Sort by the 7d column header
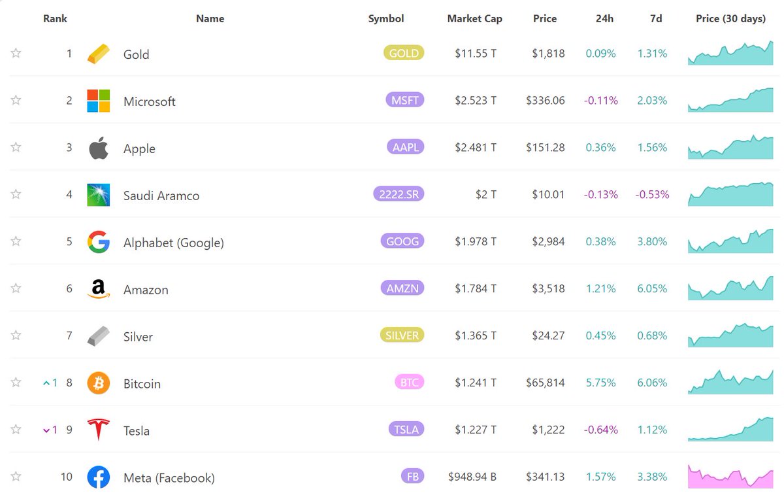Image resolution: width=784 pixels, height=497 pixels. tap(656, 18)
